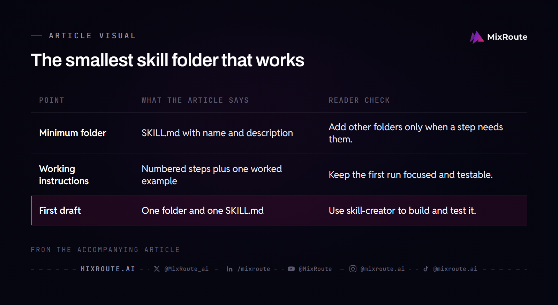Image resolution: width=558 pixels, height=305 pixels.
Task: Click the MixRoute logo mark
Action: pos(477,37)
